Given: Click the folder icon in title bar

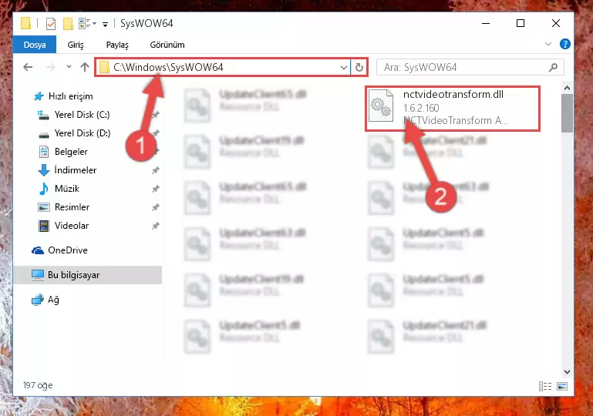Looking at the screenshot, I should click(25, 23).
